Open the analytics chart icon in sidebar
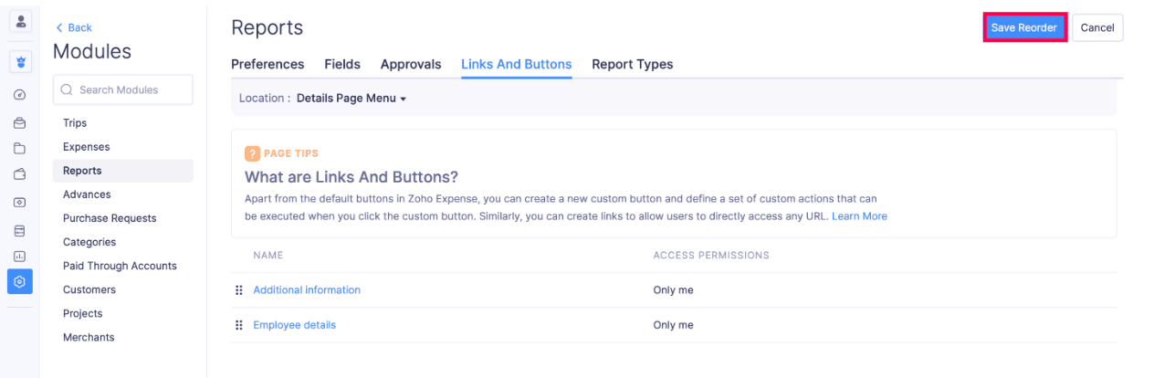1154x378 pixels. point(20,257)
